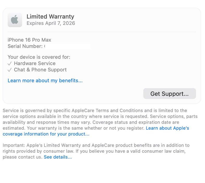205x183 pixels.
Task: Click the 'please contact us.' text
Action: pos(22,157)
